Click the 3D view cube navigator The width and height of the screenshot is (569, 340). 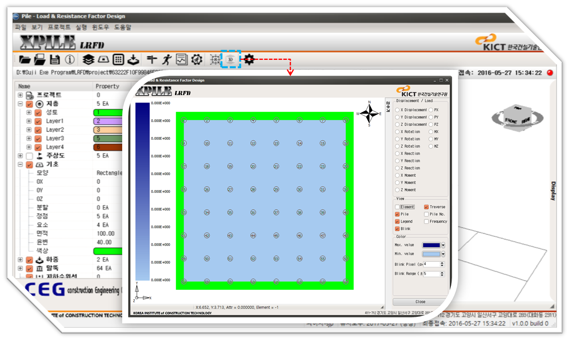tap(517, 118)
